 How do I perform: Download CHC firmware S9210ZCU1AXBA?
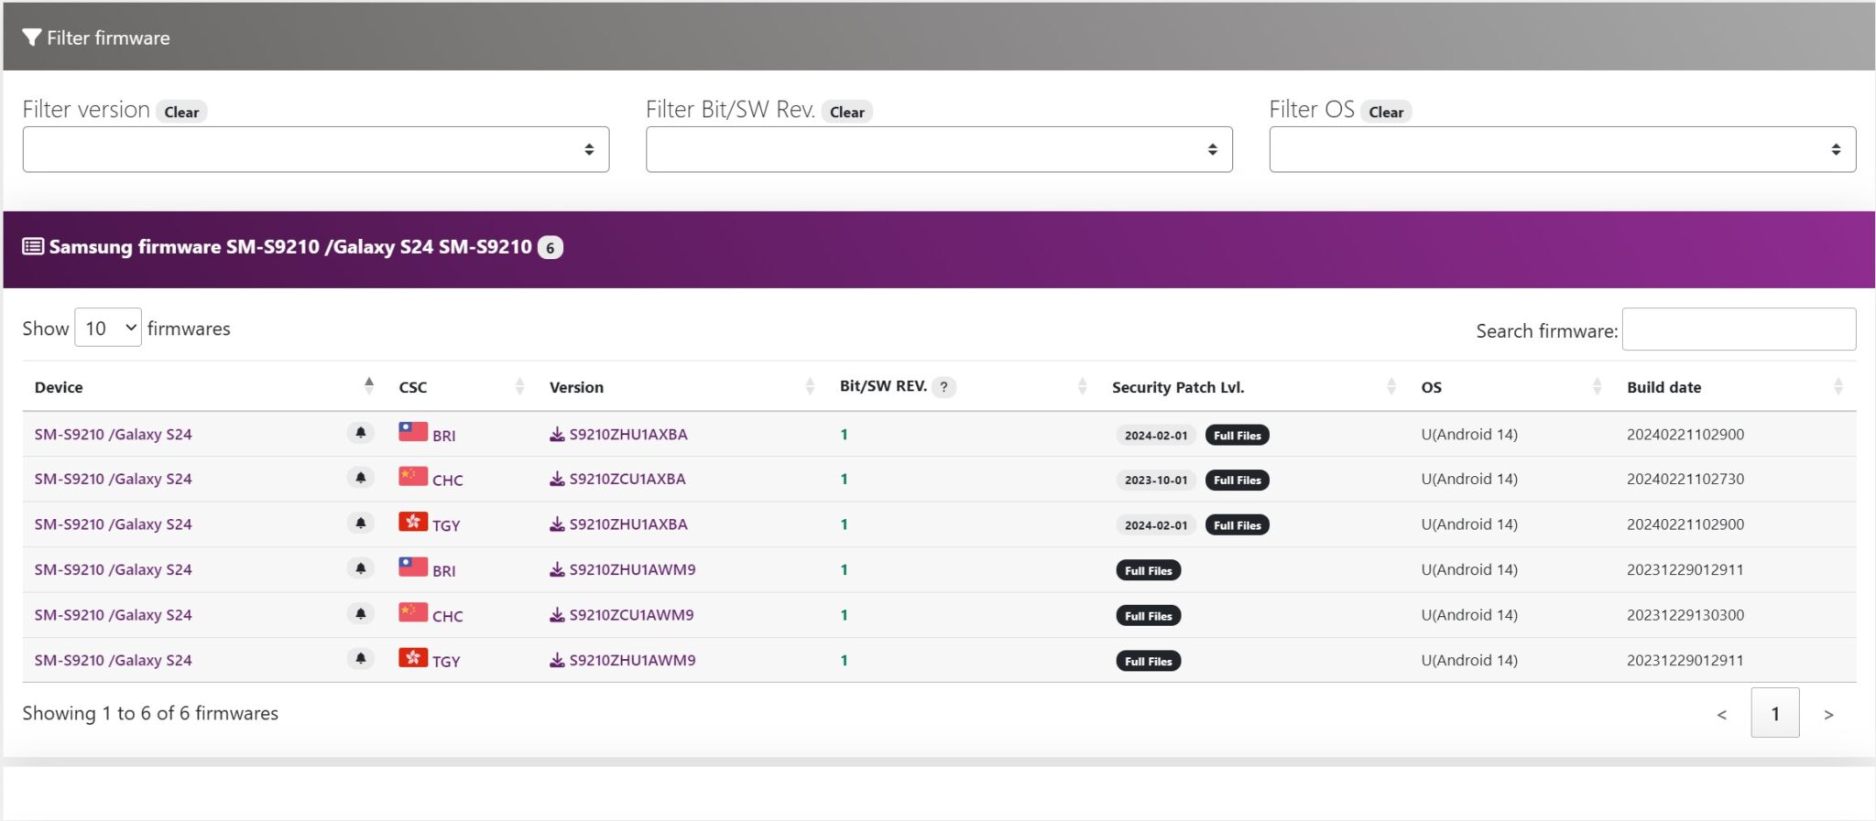[617, 479]
